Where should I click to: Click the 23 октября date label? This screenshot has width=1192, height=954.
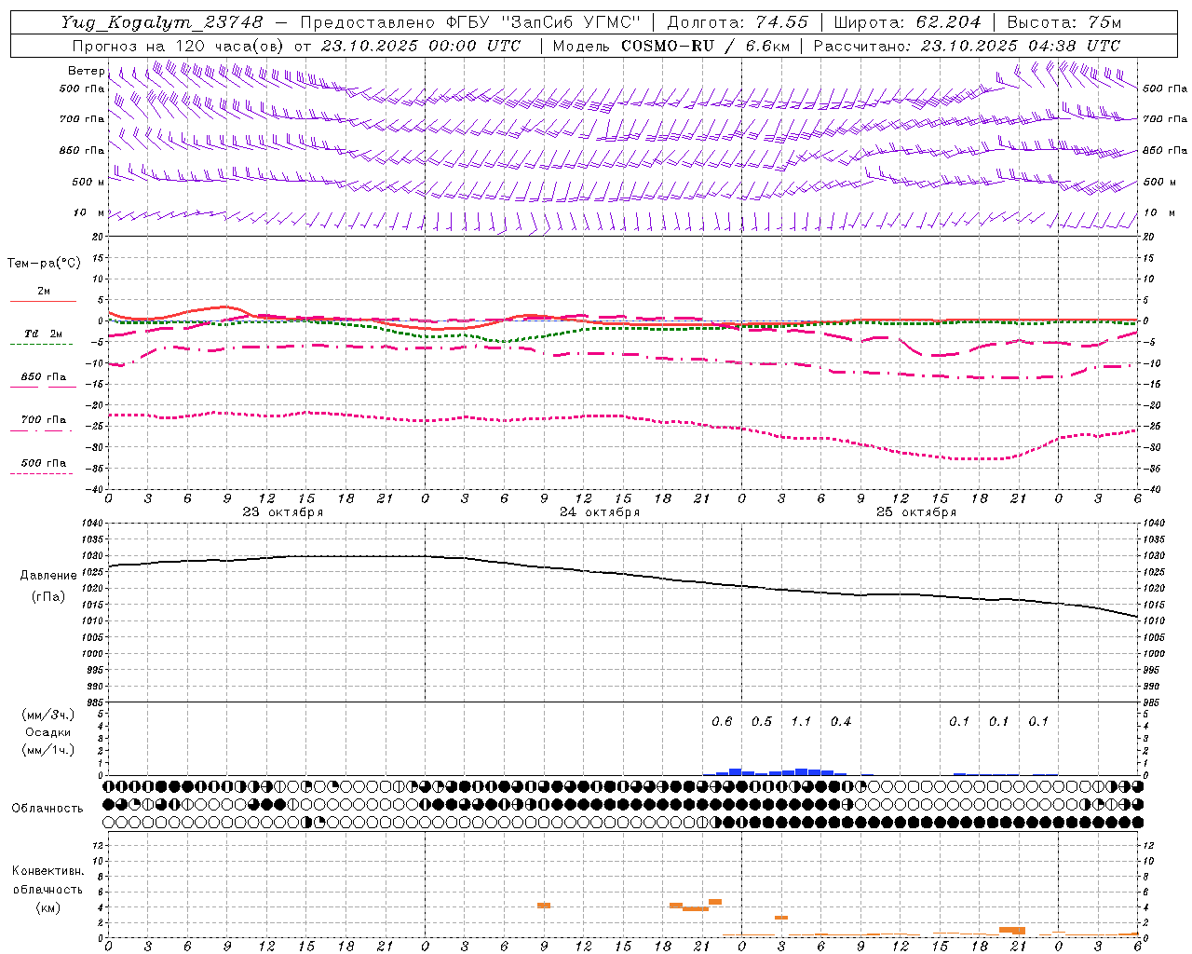(283, 512)
